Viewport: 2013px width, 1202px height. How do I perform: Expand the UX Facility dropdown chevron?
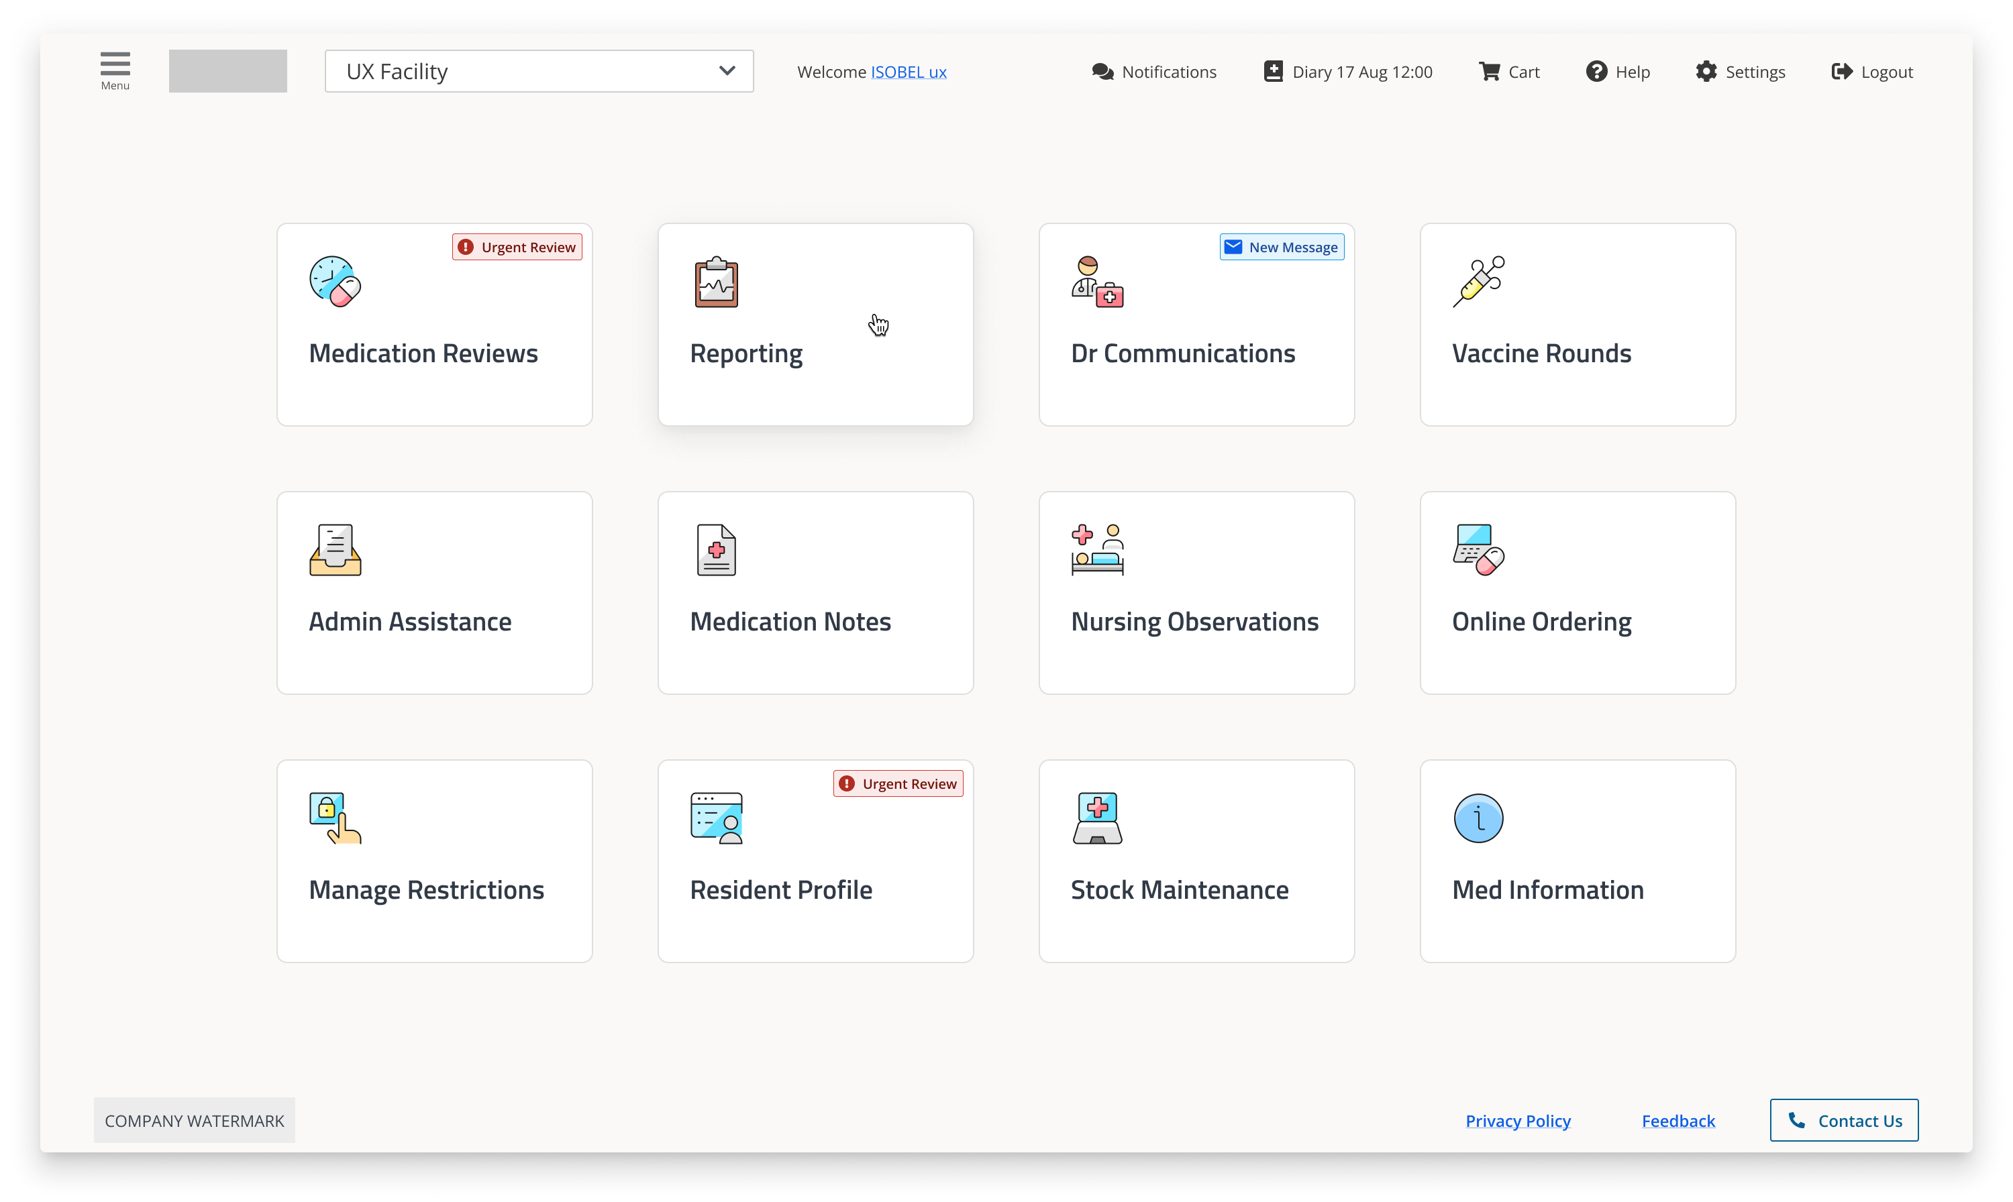[727, 70]
